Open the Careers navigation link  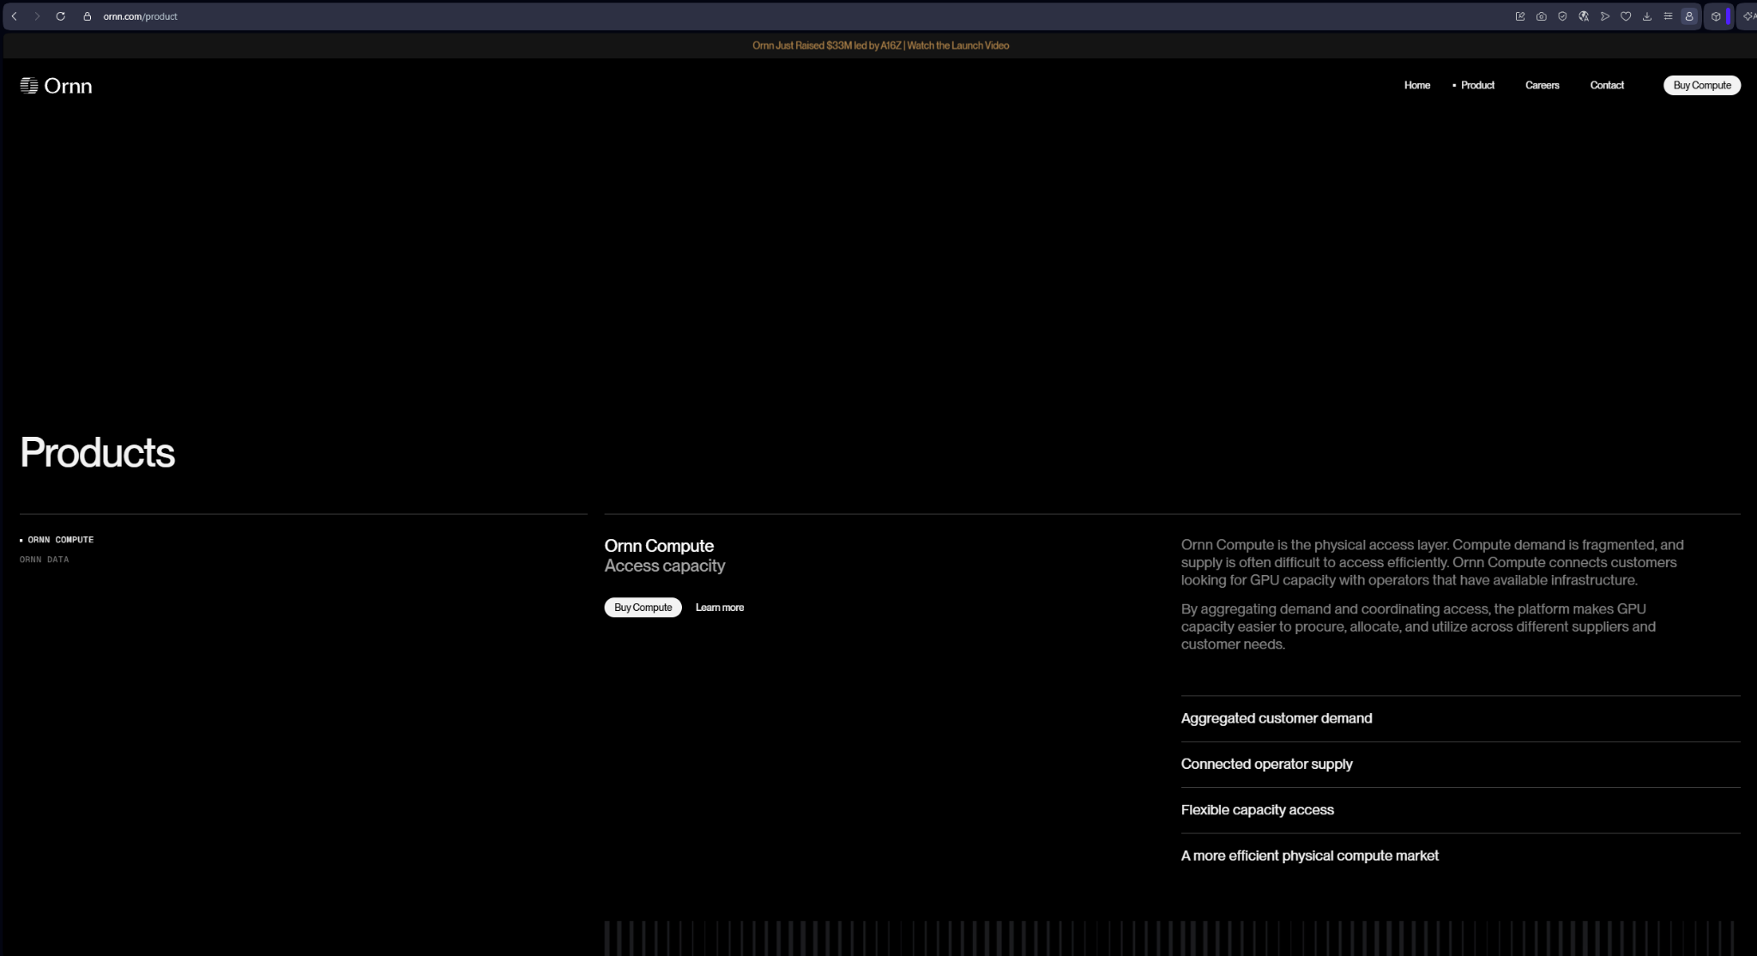1542,85
